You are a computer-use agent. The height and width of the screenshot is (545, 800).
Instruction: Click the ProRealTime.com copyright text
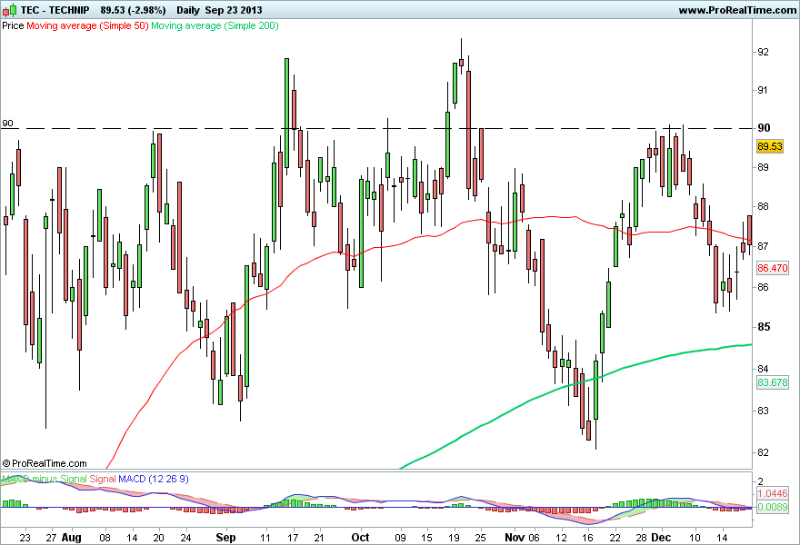click(45, 463)
